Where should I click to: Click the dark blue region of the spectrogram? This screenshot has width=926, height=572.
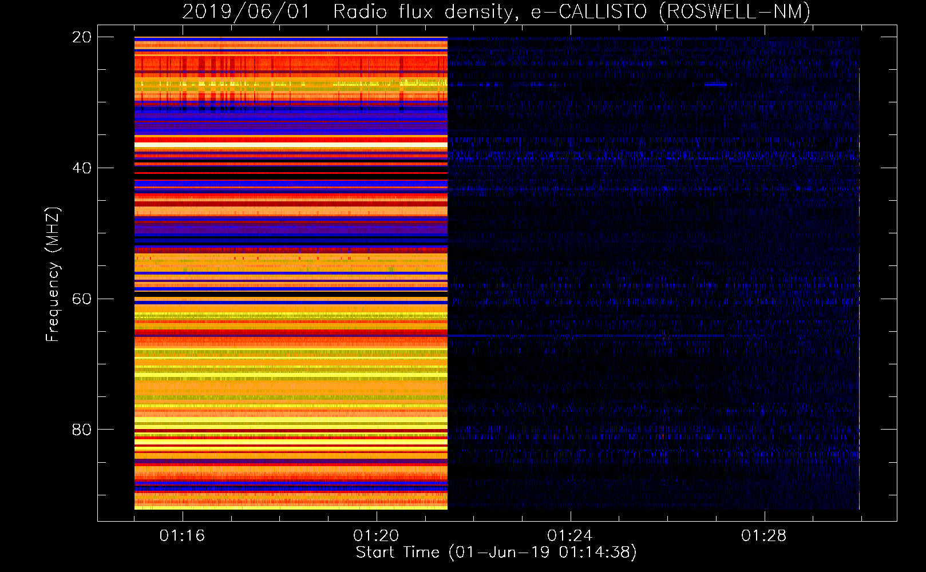pos(654,273)
